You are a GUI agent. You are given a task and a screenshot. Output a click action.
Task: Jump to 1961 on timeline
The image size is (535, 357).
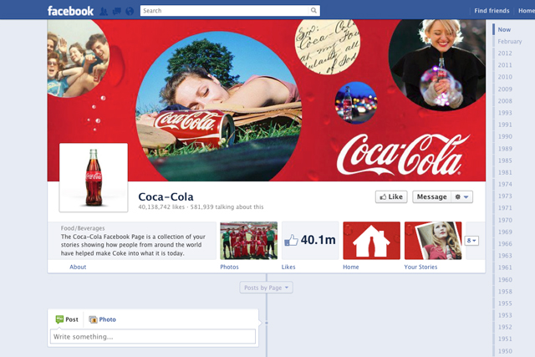[505, 268]
